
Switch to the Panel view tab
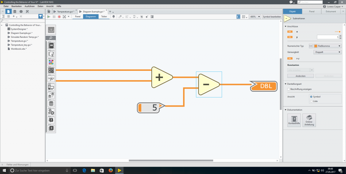(x=78, y=17)
